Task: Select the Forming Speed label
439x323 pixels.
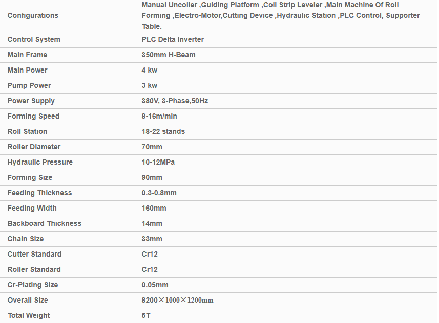Action: tap(33, 116)
